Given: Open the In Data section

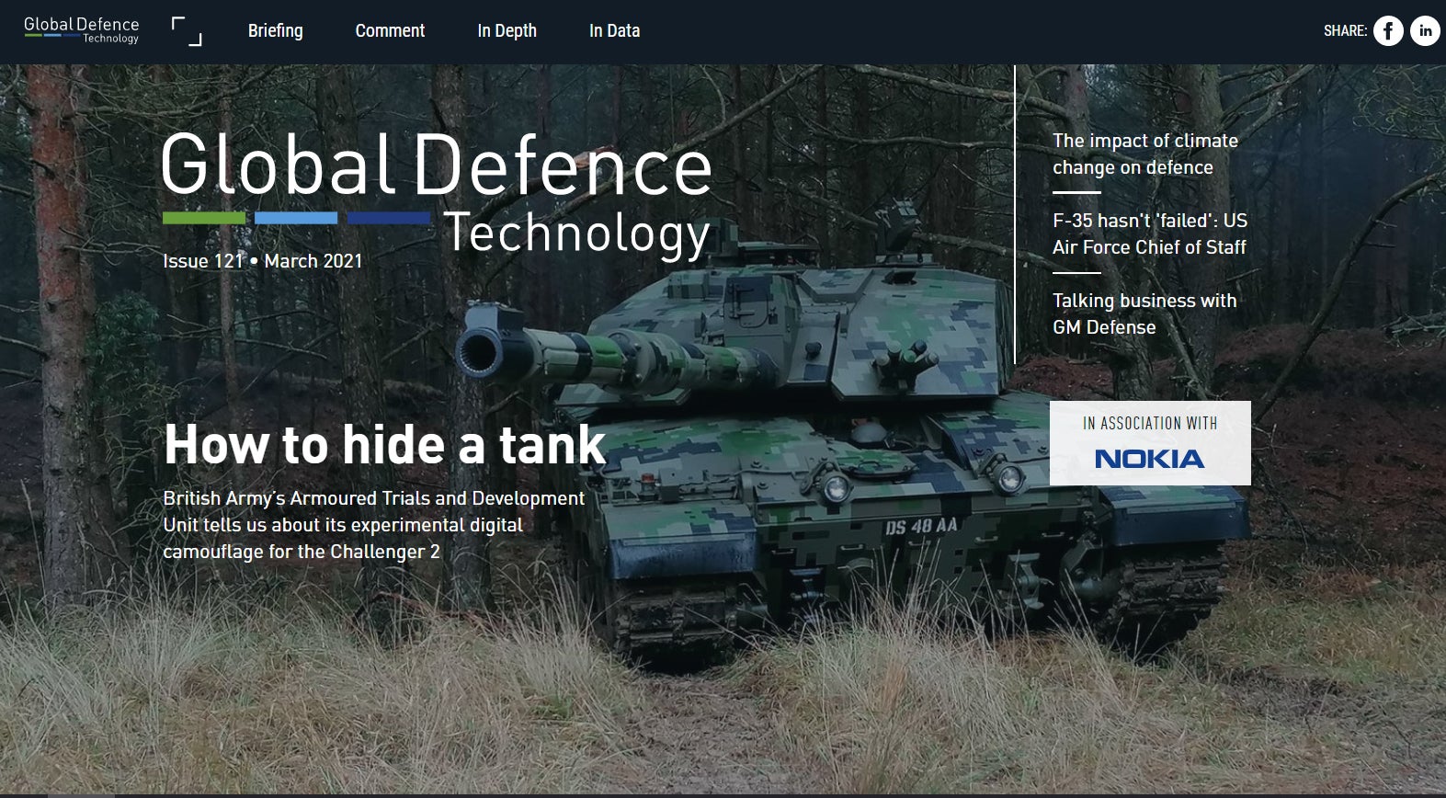Looking at the screenshot, I should tap(614, 30).
